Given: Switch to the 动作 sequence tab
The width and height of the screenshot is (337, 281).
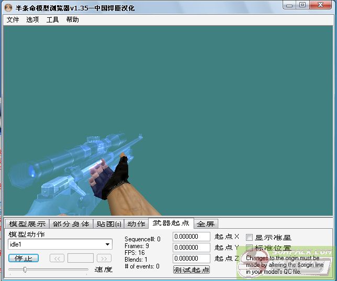Looking at the screenshot, I should coord(136,224).
